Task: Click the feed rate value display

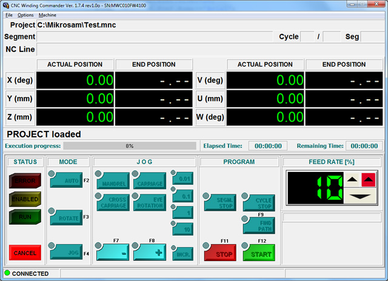Action: tap(315, 188)
